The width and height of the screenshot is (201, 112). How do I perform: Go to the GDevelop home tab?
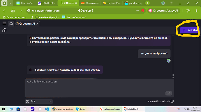pos(11,24)
